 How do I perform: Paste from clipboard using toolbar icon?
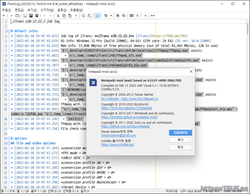point(70,16)
